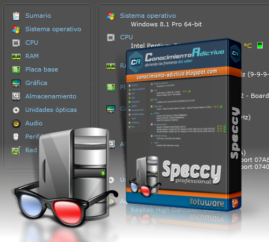
Task: Go to the RAM section
Action: tap(32, 56)
